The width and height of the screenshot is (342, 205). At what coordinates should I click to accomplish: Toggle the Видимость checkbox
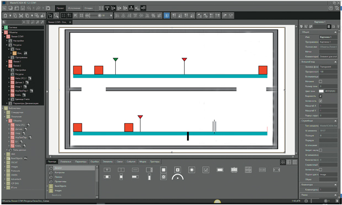pyautogui.click(x=320, y=96)
